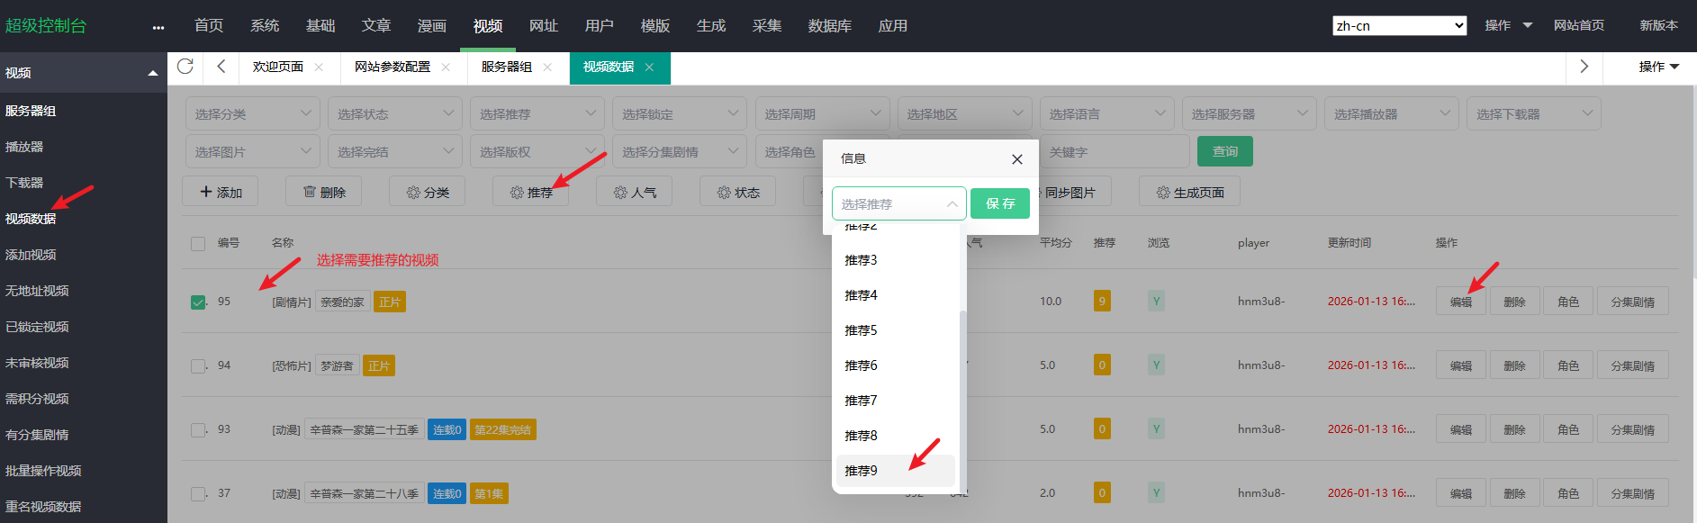Image resolution: width=1697 pixels, height=523 pixels.
Task: Close the 信息 dialog
Action: (1016, 159)
